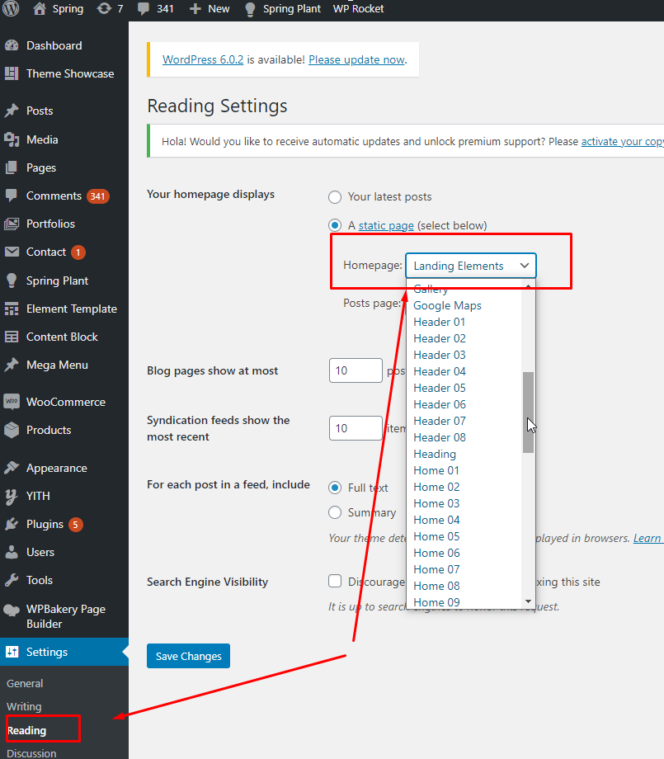The image size is (664, 759).
Task: Click the Syndication feeds item count field
Action: point(356,428)
